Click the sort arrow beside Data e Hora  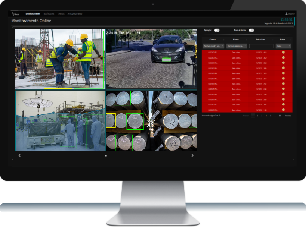273,40
